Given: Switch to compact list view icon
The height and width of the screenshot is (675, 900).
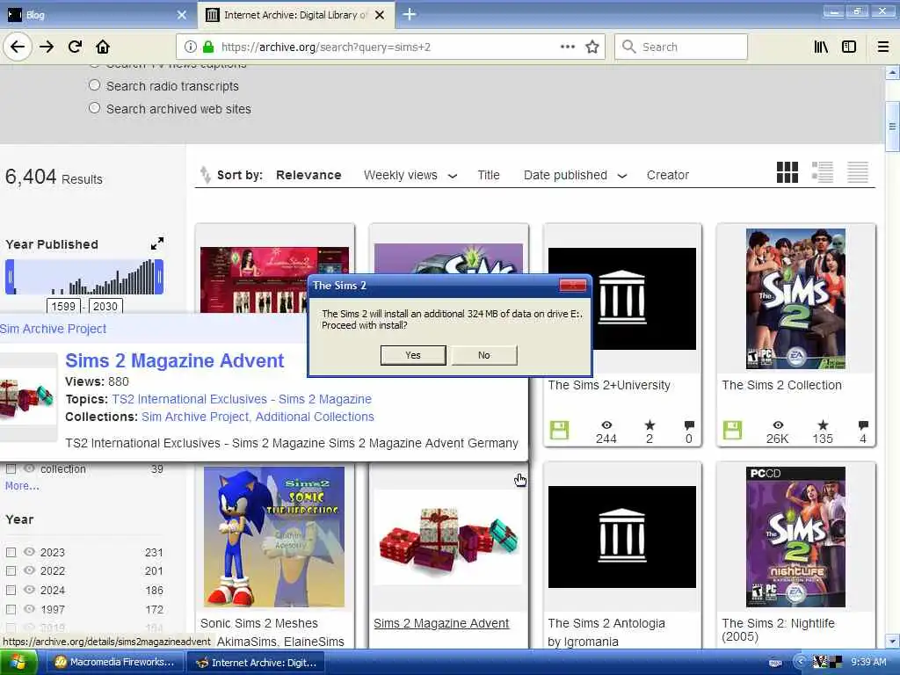Looking at the screenshot, I should click(x=858, y=172).
